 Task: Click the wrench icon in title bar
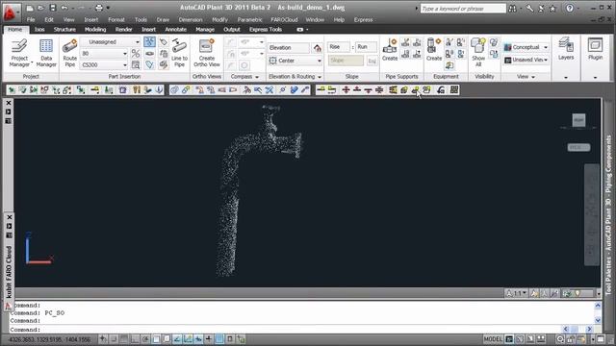click(529, 8)
